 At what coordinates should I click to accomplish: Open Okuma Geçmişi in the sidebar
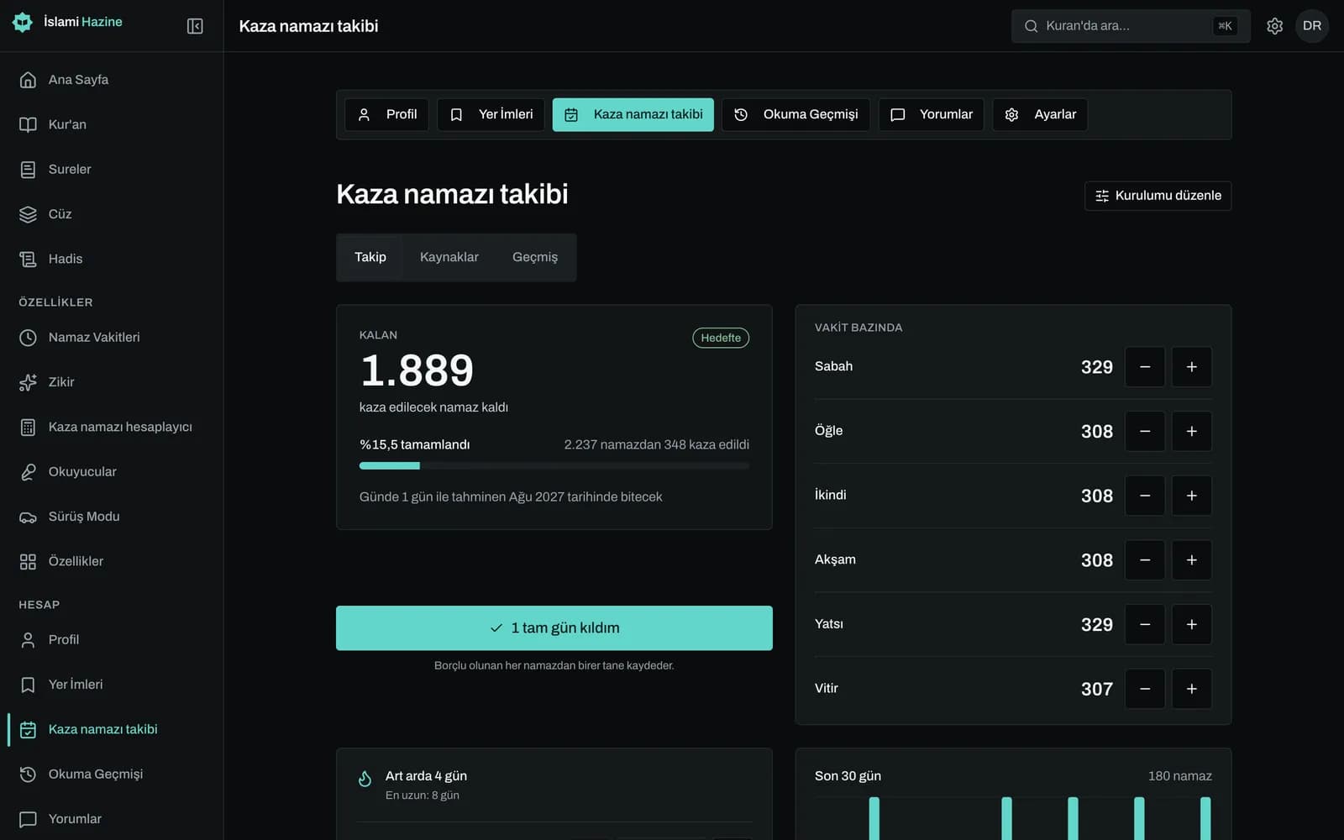[x=112, y=774]
